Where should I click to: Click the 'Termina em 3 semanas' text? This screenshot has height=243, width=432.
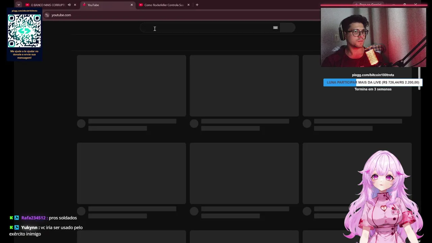[x=373, y=89]
